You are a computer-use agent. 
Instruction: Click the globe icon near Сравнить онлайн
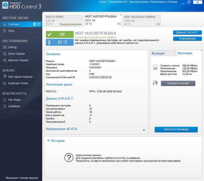click(x=155, y=83)
